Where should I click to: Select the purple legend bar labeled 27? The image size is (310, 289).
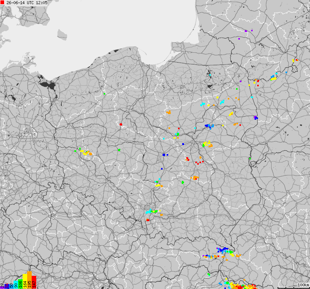coord(2,287)
